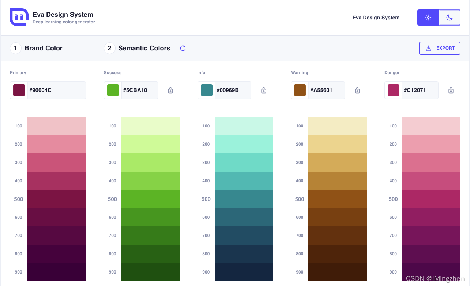Image resolution: width=470 pixels, height=286 pixels.
Task: Toggle the lock for the Danger color
Action: [x=451, y=90]
